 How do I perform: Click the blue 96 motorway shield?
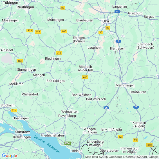[106, 108]
